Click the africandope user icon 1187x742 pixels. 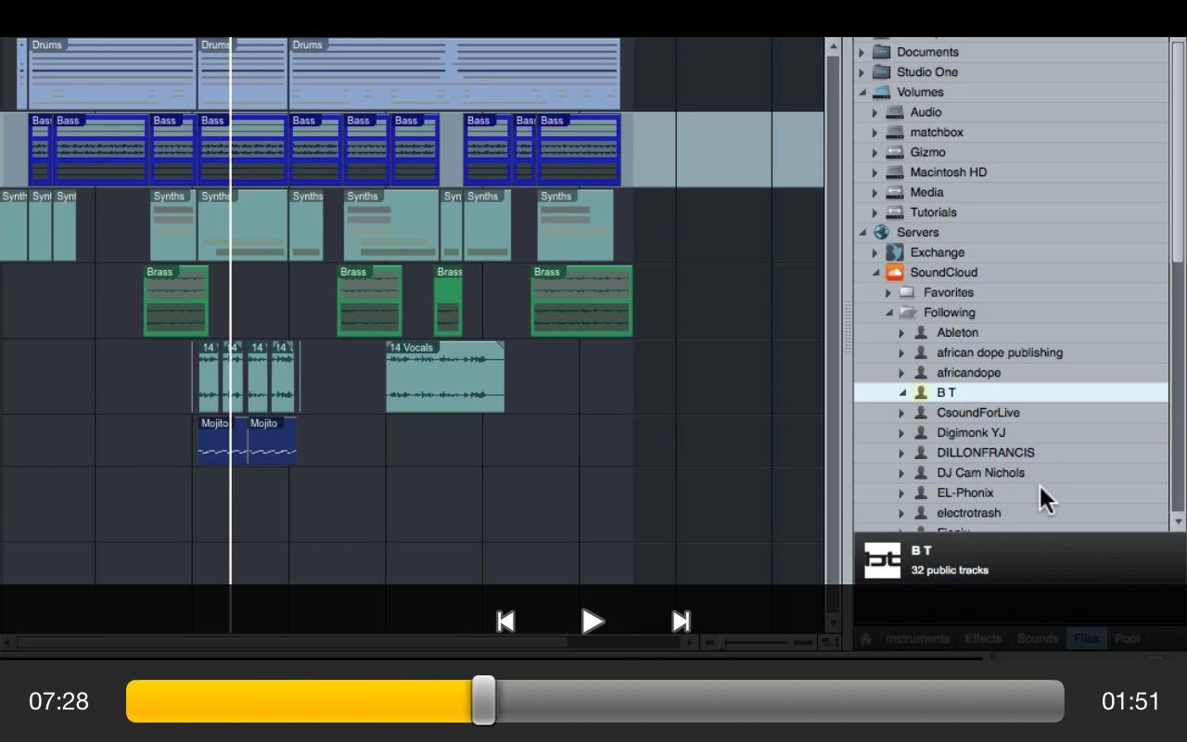pos(921,373)
